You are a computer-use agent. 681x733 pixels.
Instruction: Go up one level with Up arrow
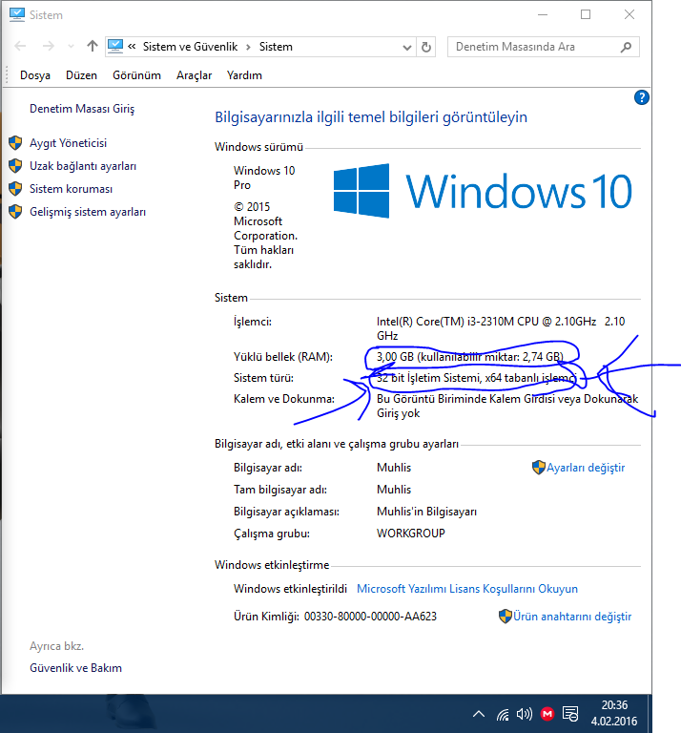tap(92, 46)
